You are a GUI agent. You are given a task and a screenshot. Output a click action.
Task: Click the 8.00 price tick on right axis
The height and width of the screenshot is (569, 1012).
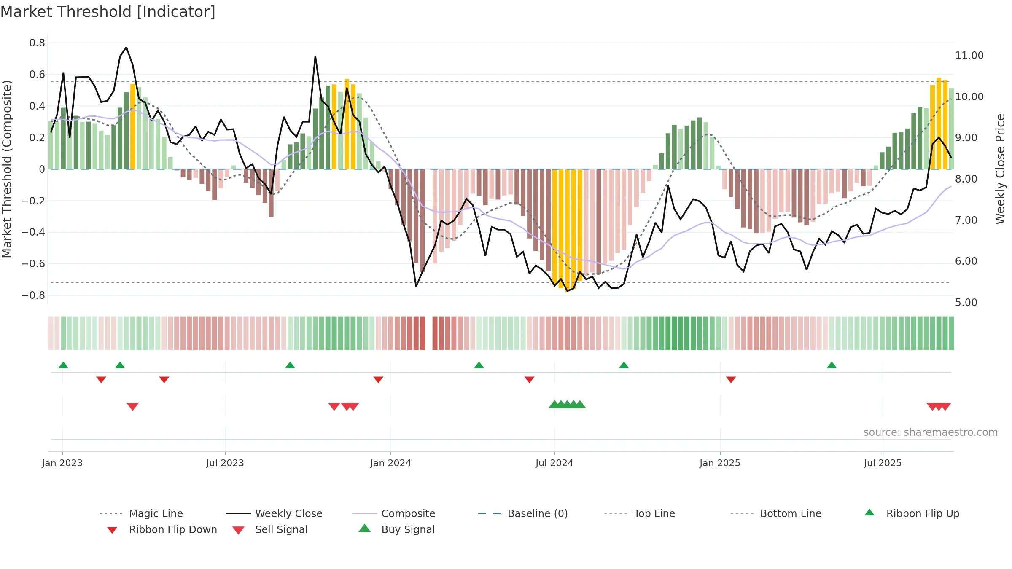[x=966, y=179]
